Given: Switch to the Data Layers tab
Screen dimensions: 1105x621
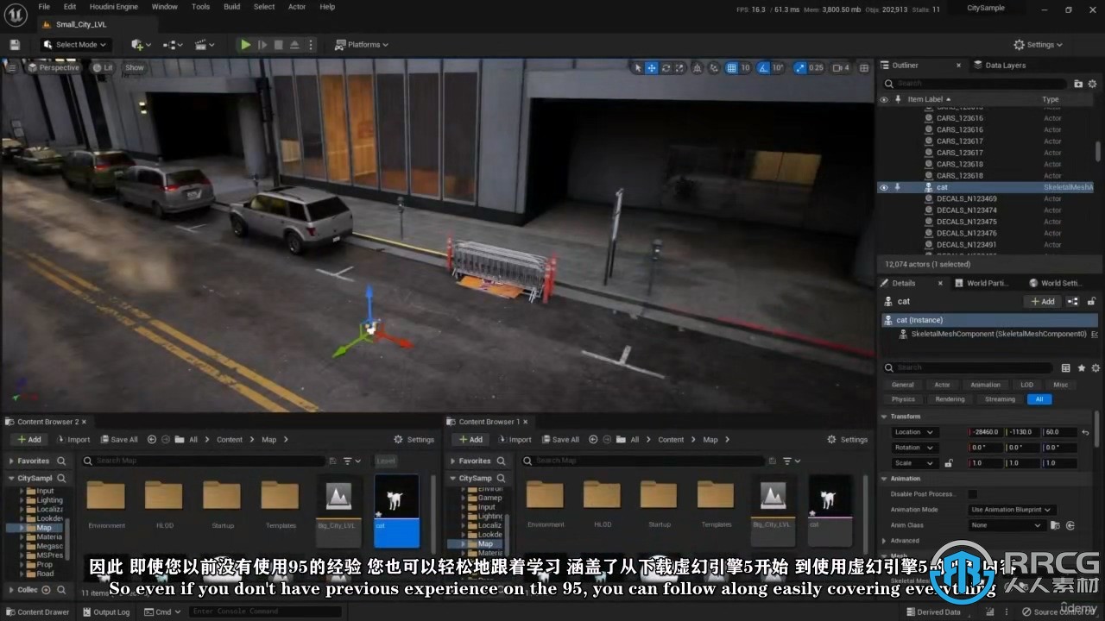Looking at the screenshot, I should (x=999, y=65).
